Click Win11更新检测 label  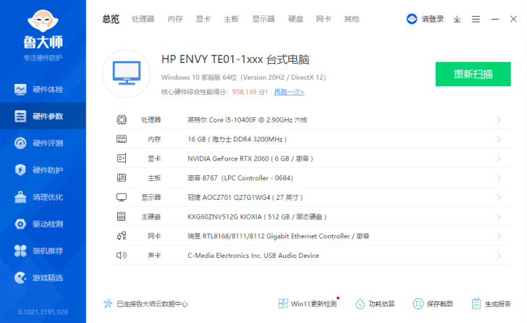313,304
